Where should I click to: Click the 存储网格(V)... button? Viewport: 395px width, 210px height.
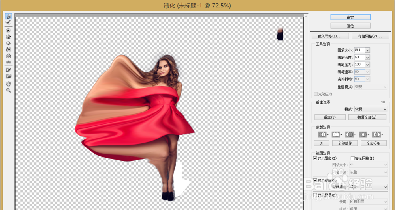pos(371,36)
